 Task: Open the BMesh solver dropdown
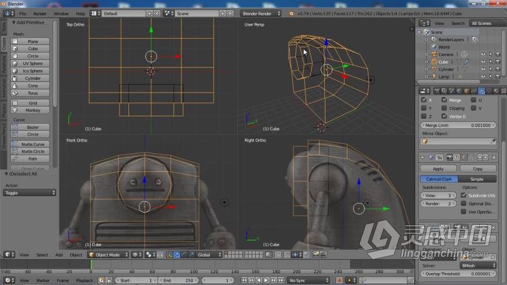coord(478,265)
